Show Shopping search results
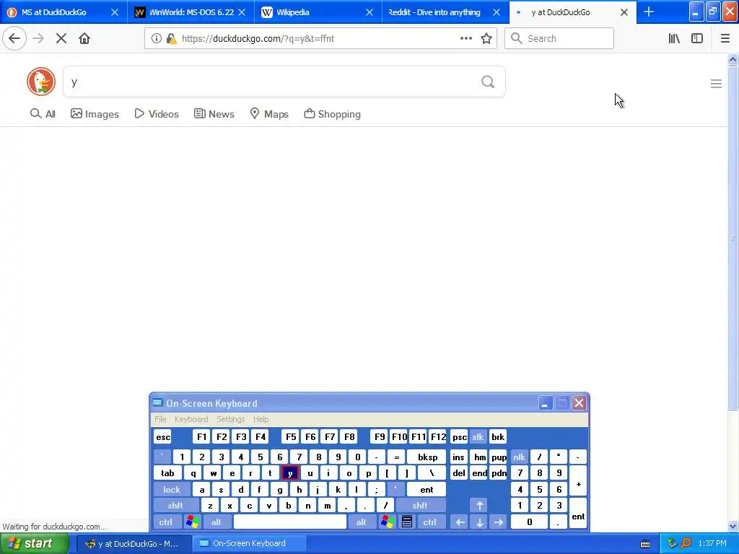 click(x=332, y=114)
